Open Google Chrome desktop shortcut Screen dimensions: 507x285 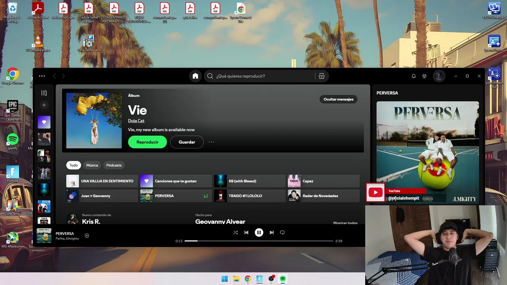tap(13, 76)
